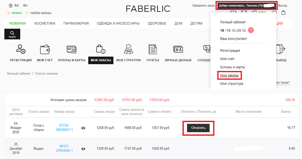Click the ОТЧЕТЫ label
This screenshot has height=159, width=302.
pos(153,60)
